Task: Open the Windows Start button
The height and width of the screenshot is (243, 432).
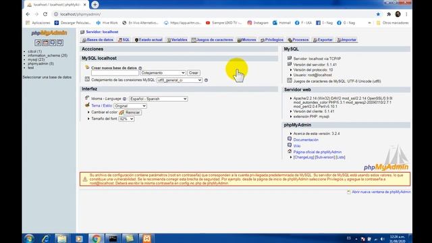Action: click(x=29, y=238)
